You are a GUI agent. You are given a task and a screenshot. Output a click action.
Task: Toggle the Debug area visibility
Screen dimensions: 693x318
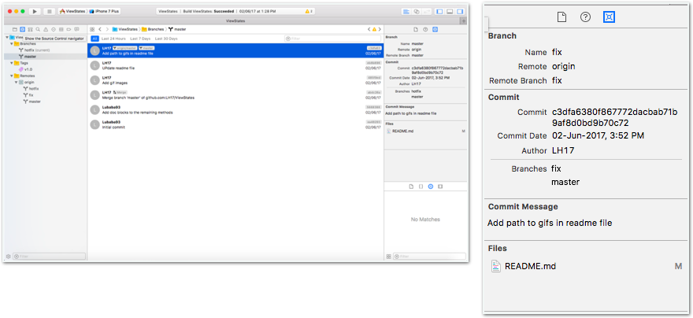(x=450, y=11)
